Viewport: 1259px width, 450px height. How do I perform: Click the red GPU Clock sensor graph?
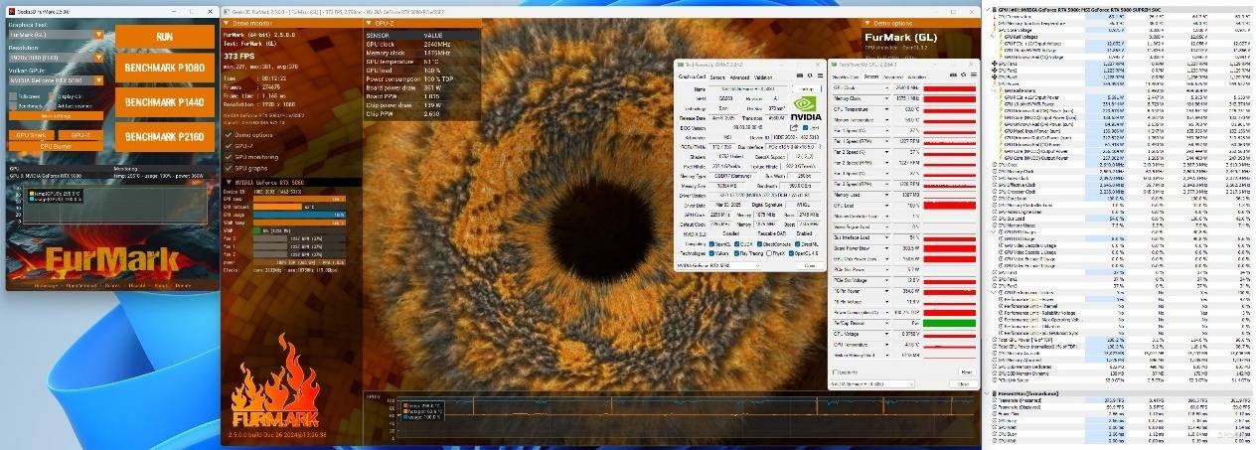(x=949, y=88)
